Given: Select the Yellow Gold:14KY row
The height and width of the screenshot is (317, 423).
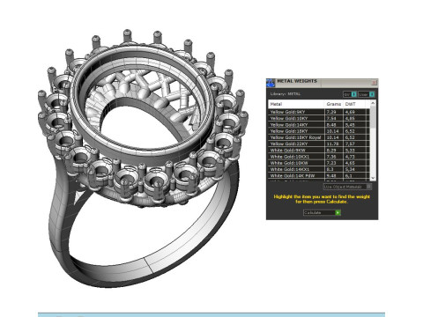Looking at the screenshot, I should pos(319,125).
